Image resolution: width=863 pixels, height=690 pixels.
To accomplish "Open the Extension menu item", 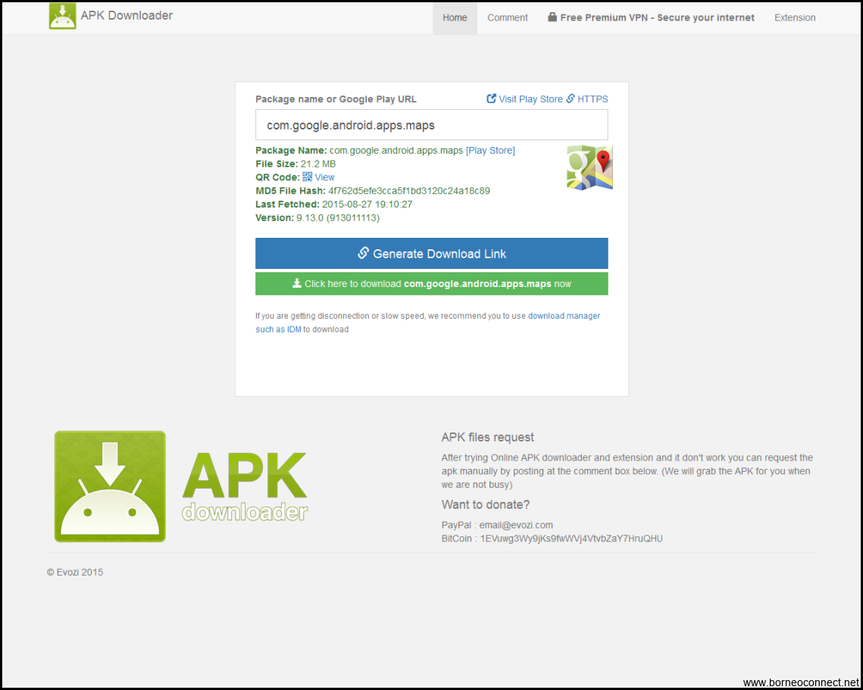I will pyautogui.click(x=795, y=17).
